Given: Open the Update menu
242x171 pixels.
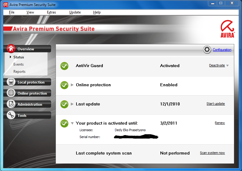Looking at the screenshot, I should [x=75, y=12].
